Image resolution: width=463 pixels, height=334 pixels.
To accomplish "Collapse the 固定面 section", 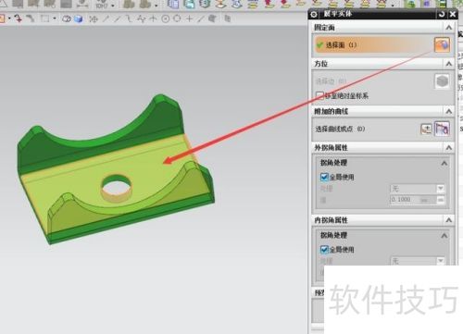I will 449,28.
